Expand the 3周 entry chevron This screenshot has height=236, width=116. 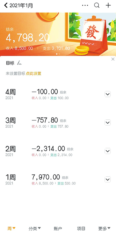108,123
